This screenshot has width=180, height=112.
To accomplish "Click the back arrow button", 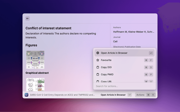I will click(28, 18).
